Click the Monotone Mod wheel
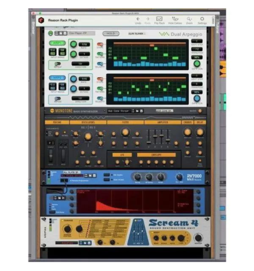This screenshot has width=254, height=271. pos(63,156)
